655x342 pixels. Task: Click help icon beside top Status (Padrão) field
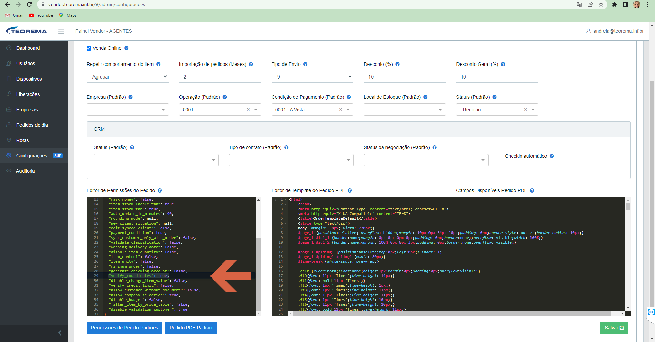(x=495, y=97)
